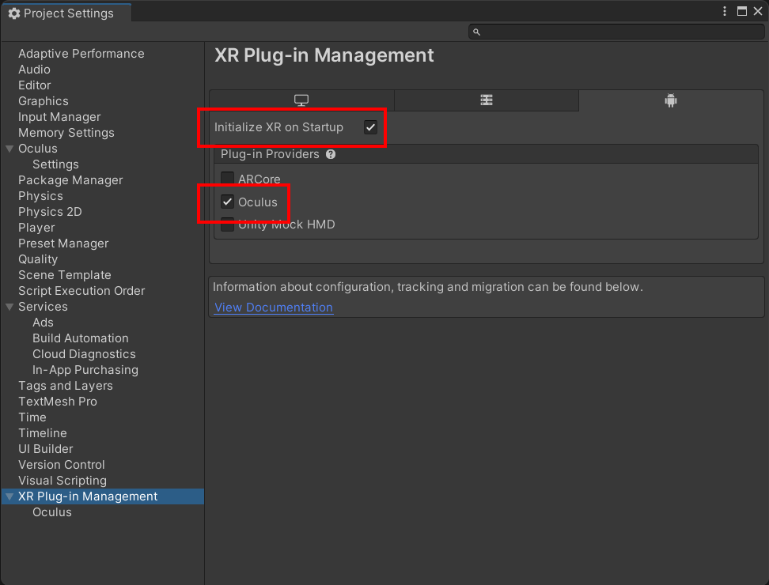The height and width of the screenshot is (585, 769).
Task: Collapse XR Plug-in Management category
Action: tap(9, 496)
